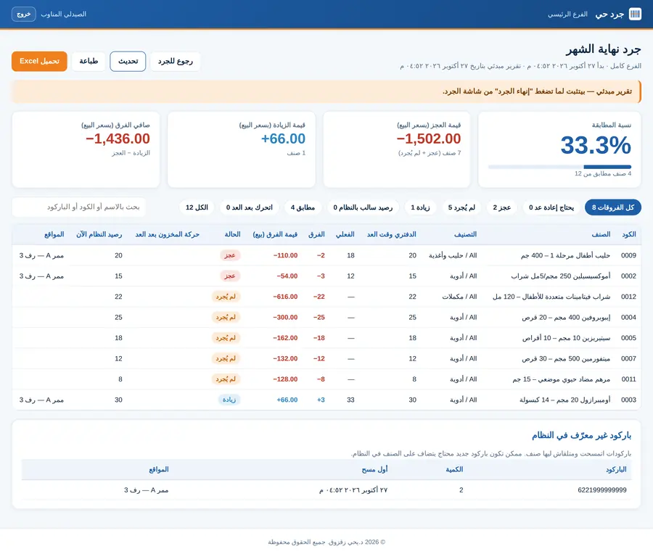Click the unknown barcode 6221999999999 row
653x557 pixels.
tap(326, 490)
